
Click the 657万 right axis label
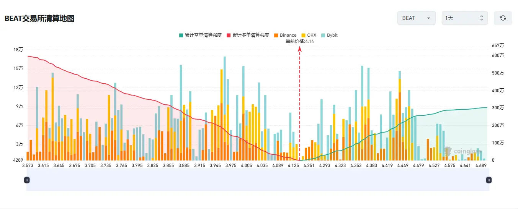click(498, 45)
